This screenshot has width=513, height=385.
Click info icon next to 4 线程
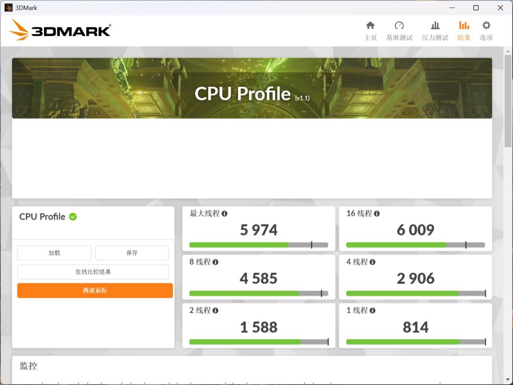coord(373,262)
